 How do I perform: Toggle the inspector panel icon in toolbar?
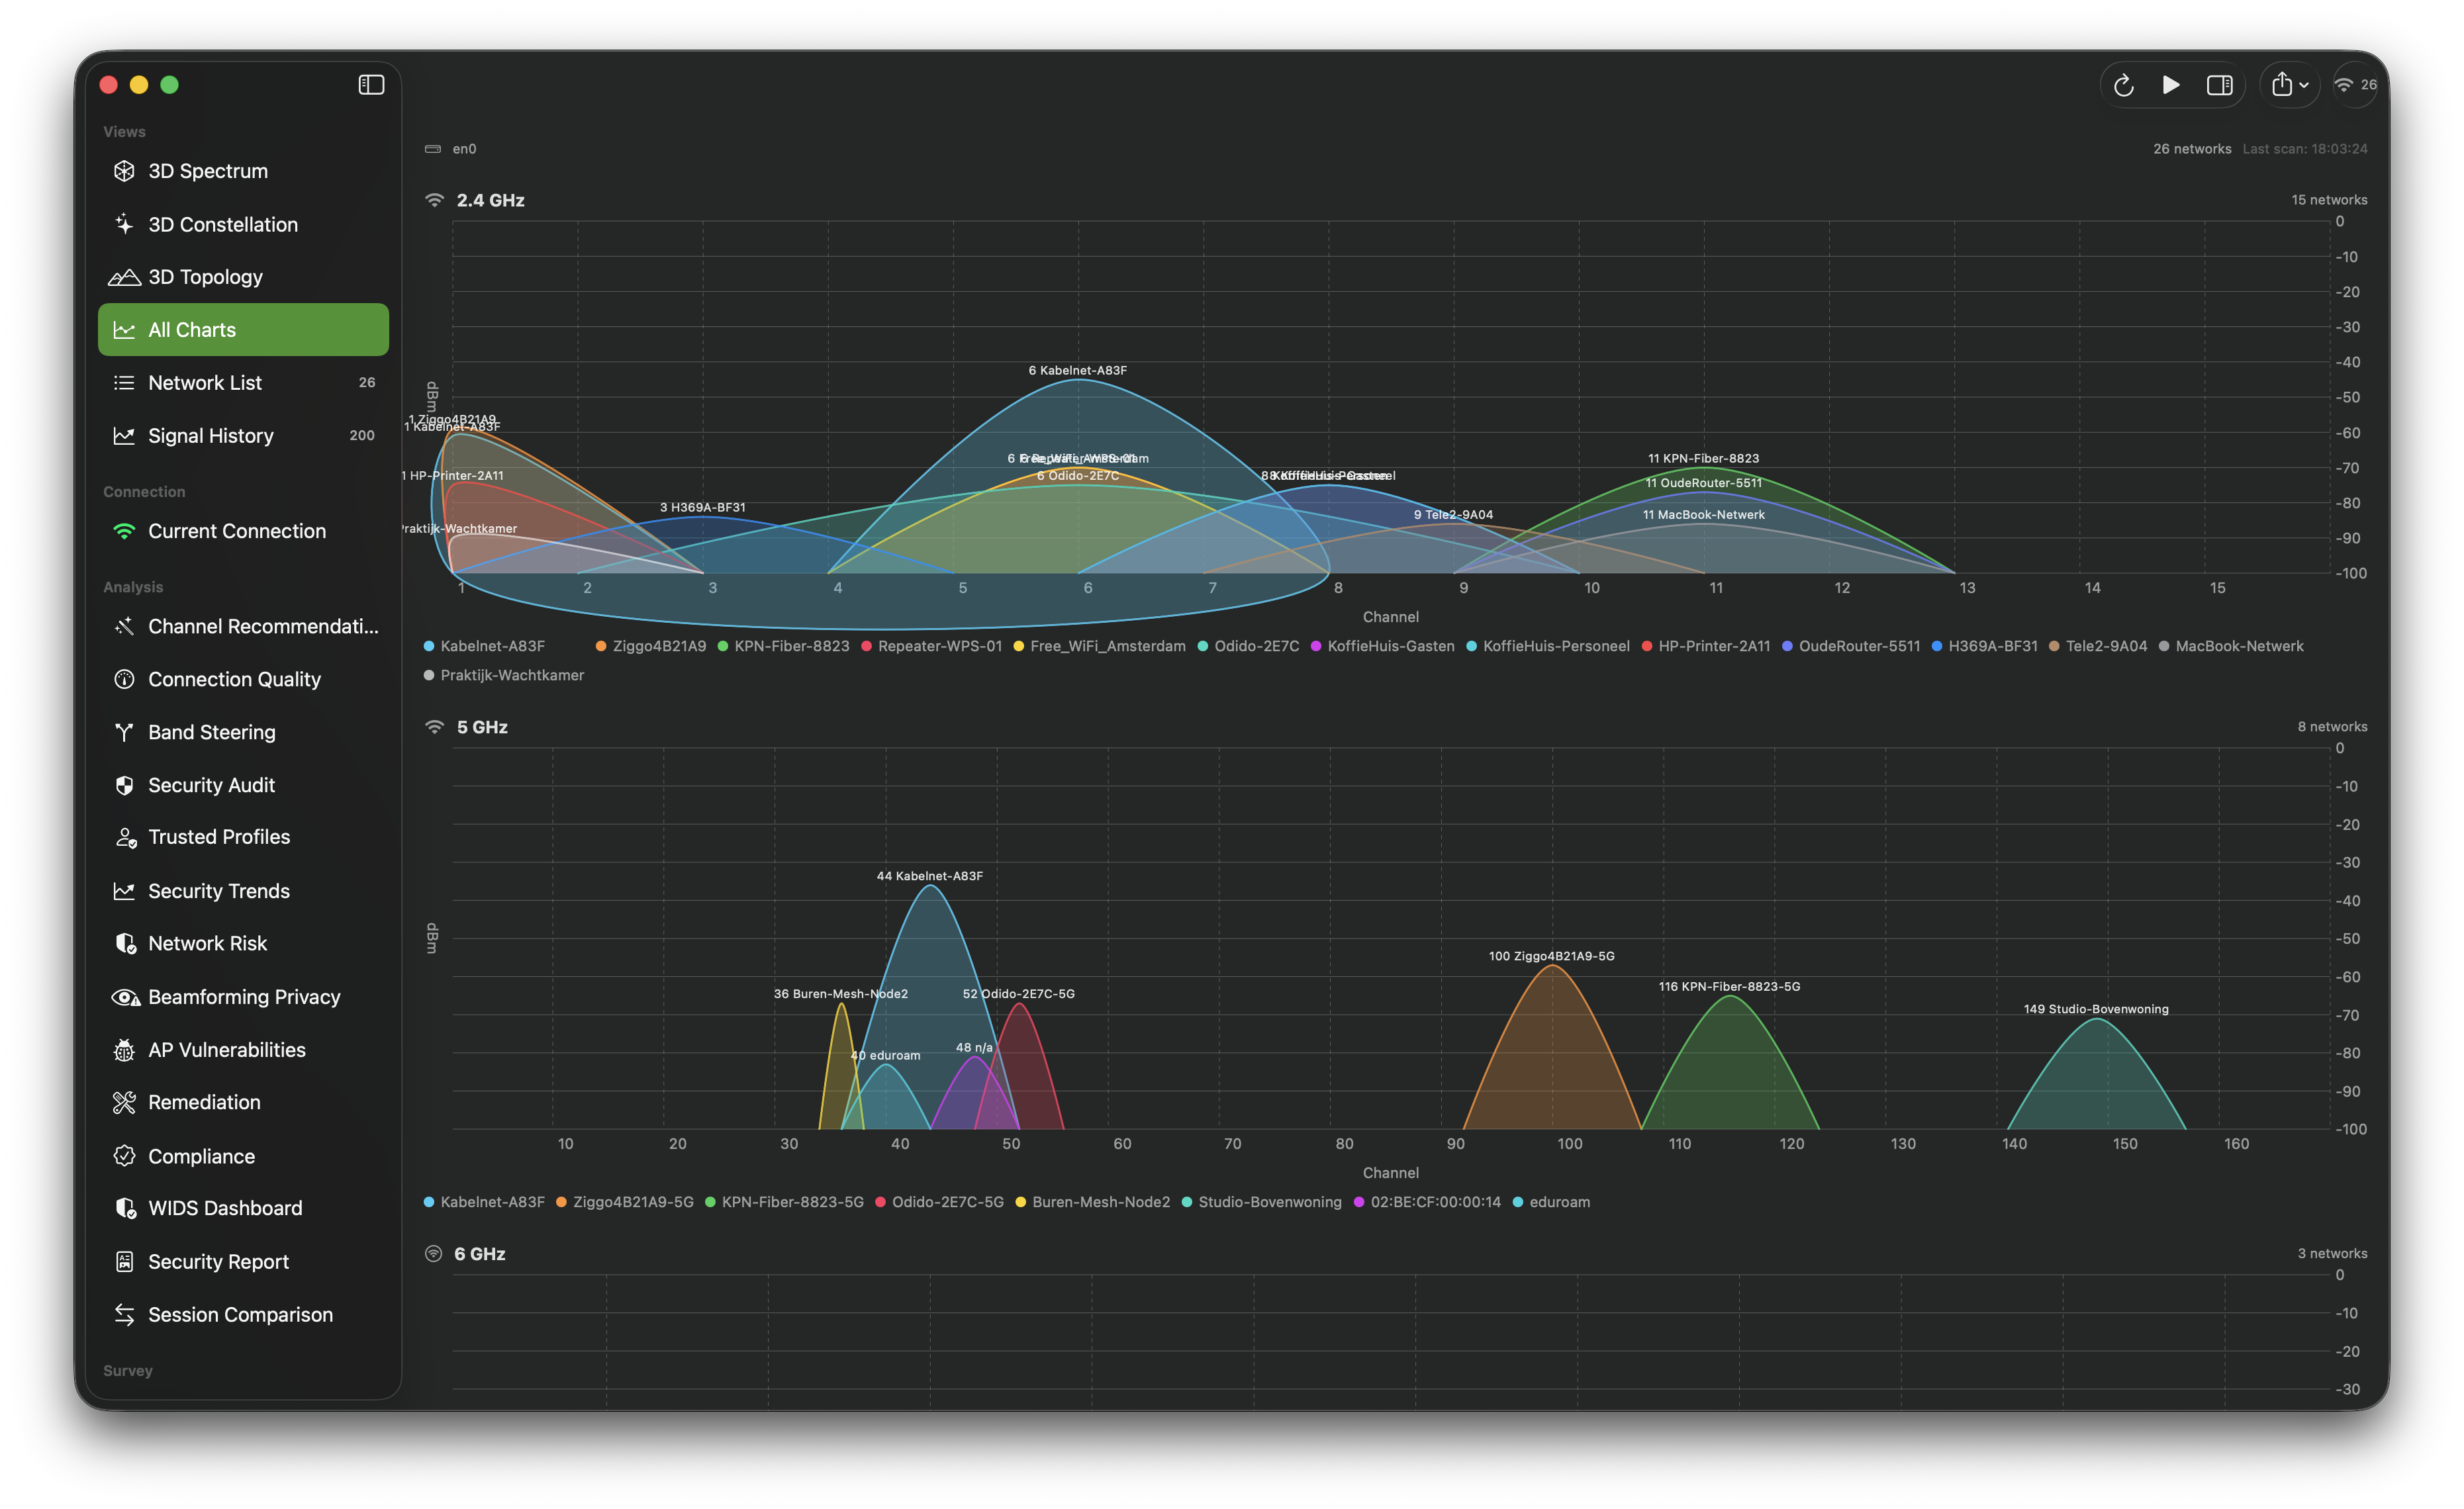point(2219,85)
